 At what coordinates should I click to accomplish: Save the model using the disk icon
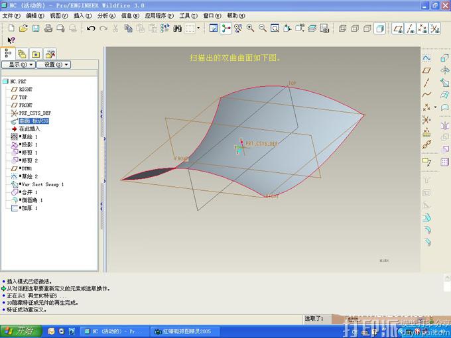coord(36,28)
